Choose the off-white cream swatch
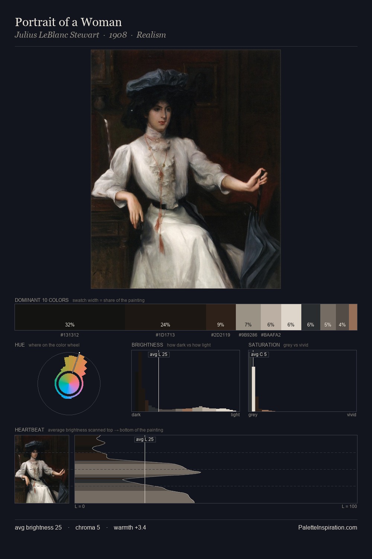 (291, 317)
